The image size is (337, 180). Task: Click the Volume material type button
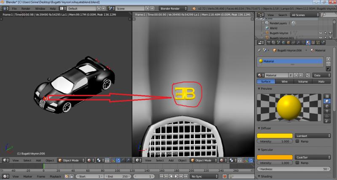303,81
